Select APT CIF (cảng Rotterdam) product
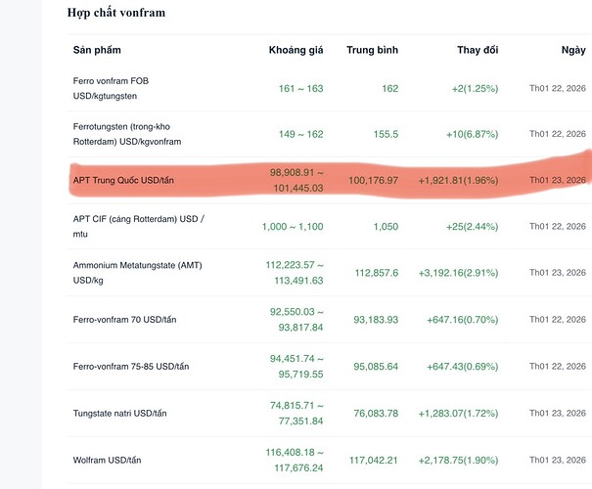 [x=124, y=226]
